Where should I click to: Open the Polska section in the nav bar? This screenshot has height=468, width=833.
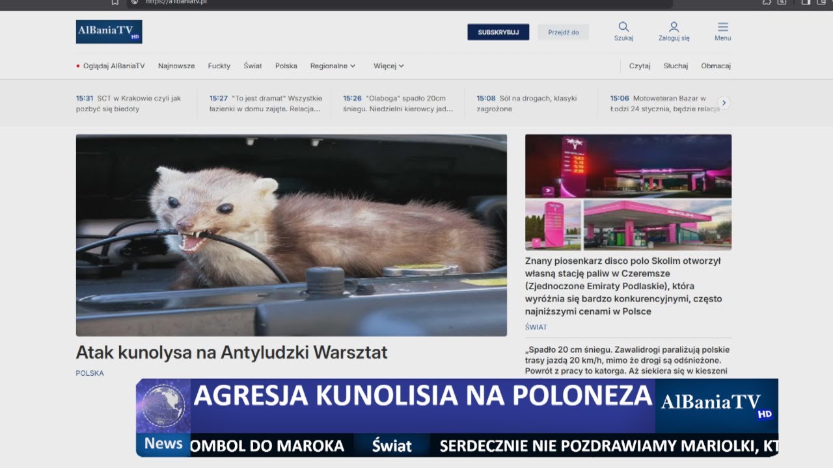[286, 66]
